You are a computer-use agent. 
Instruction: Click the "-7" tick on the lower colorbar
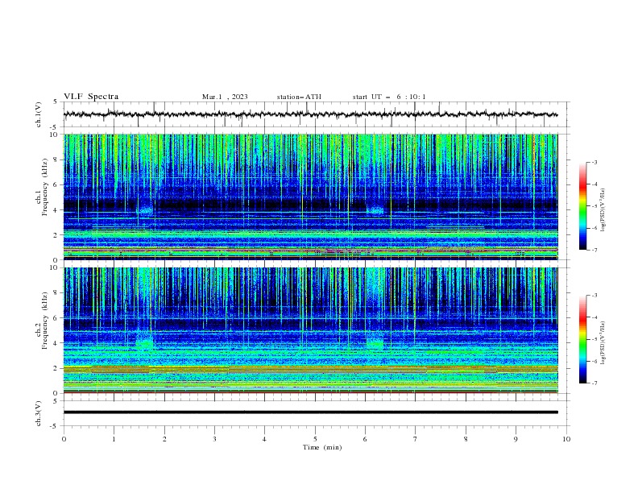tap(594, 383)
